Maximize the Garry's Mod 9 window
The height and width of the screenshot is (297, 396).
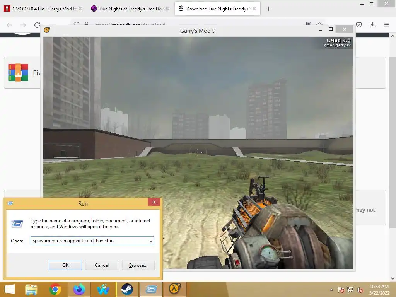pos(331,29)
